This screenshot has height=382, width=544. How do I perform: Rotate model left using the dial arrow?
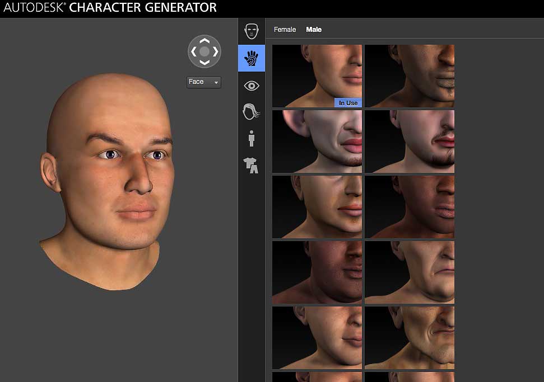(x=195, y=51)
